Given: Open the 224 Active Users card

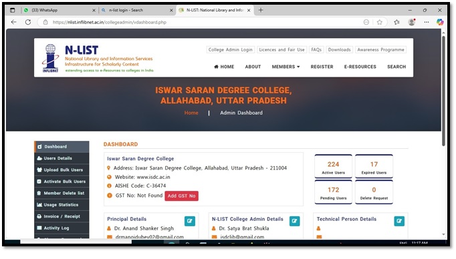Looking at the screenshot, I should 333,166.
